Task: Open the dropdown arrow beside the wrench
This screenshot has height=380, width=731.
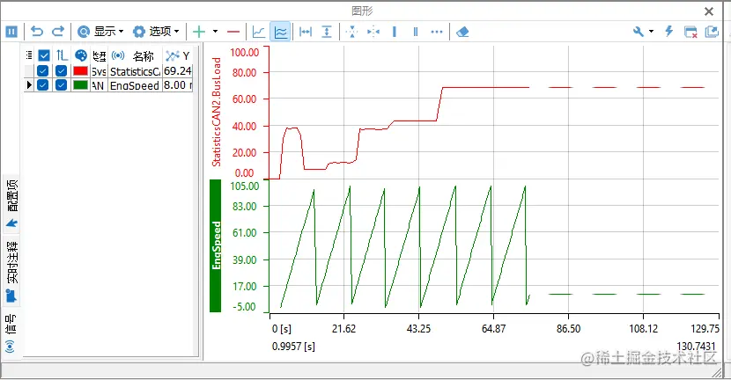Action: 651,32
